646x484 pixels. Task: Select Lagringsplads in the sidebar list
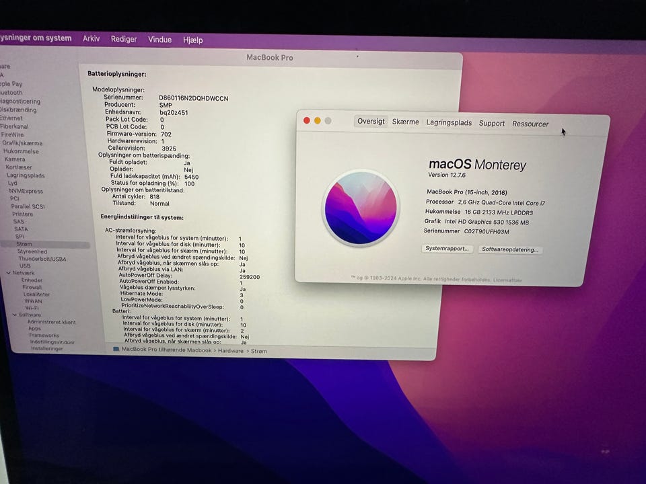(x=26, y=175)
